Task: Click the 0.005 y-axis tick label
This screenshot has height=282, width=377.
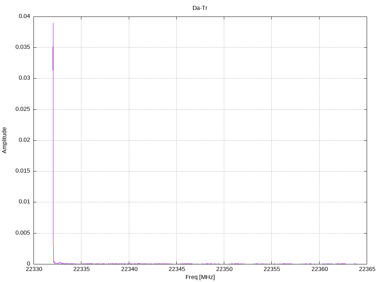Action: coord(23,233)
